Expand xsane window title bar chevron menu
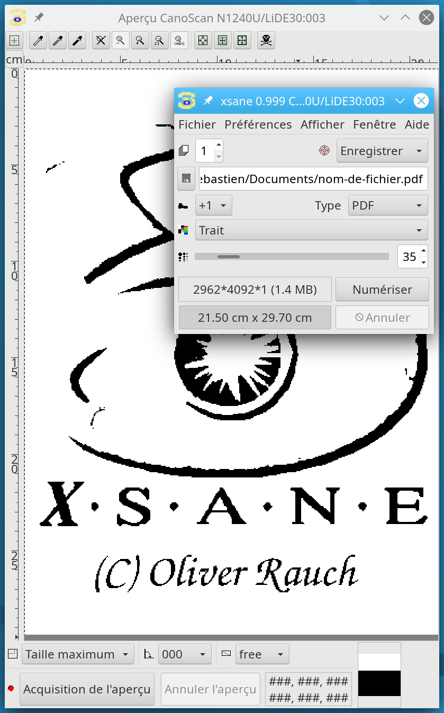 [x=400, y=101]
